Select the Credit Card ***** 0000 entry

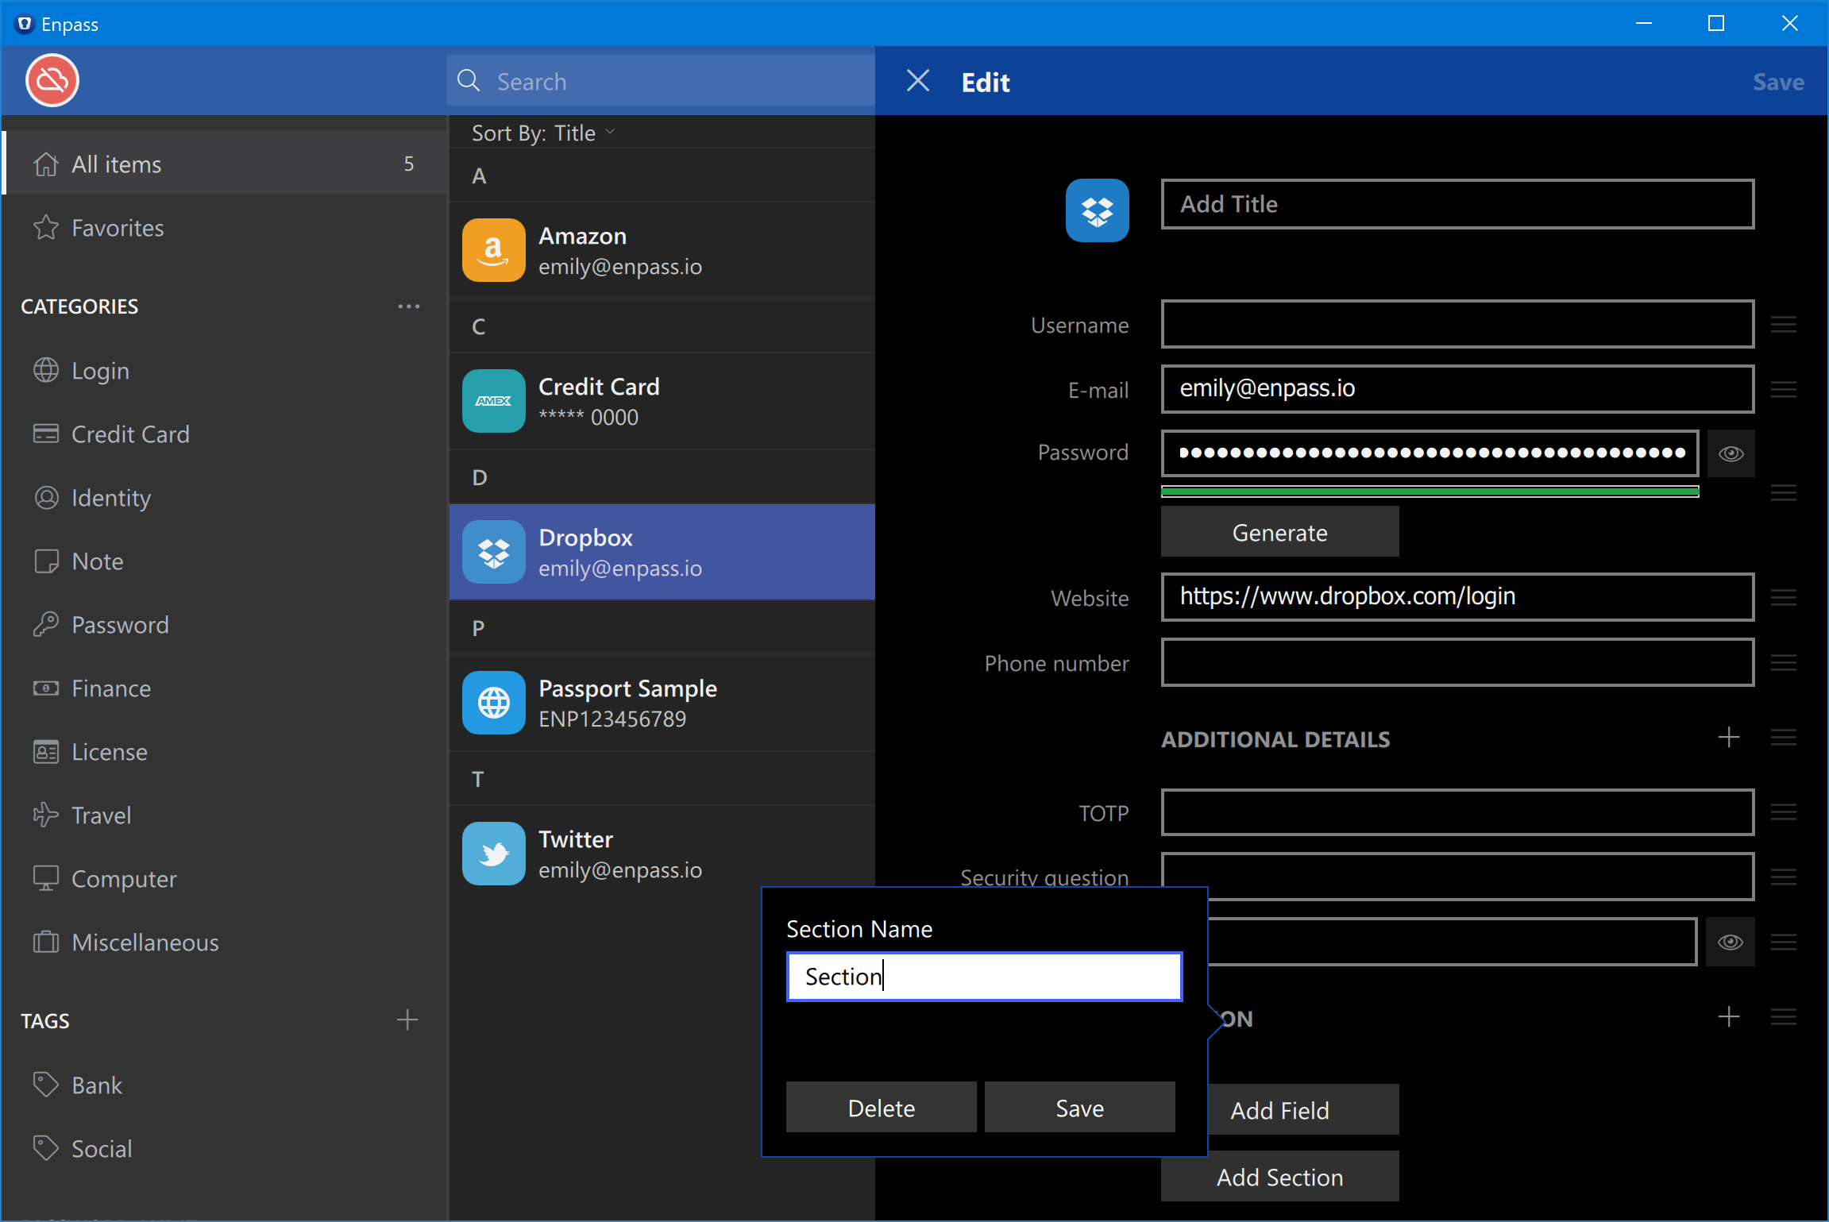tap(662, 401)
